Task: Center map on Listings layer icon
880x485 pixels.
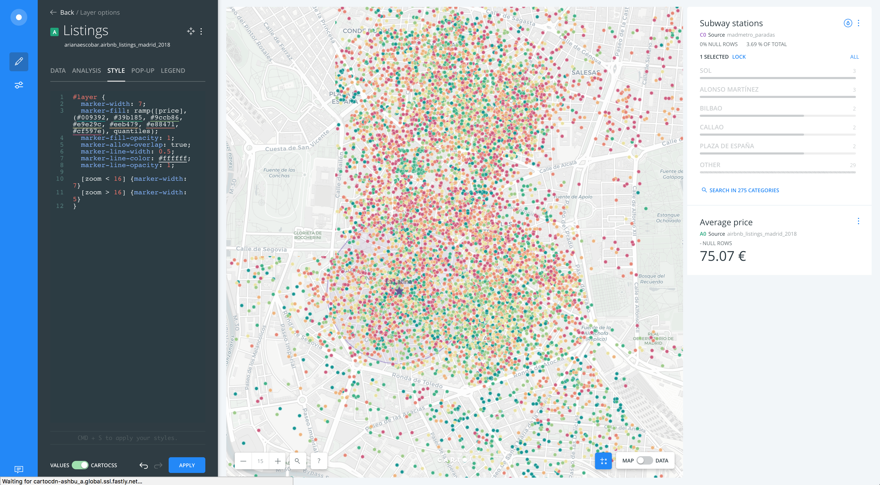Action: pos(191,31)
